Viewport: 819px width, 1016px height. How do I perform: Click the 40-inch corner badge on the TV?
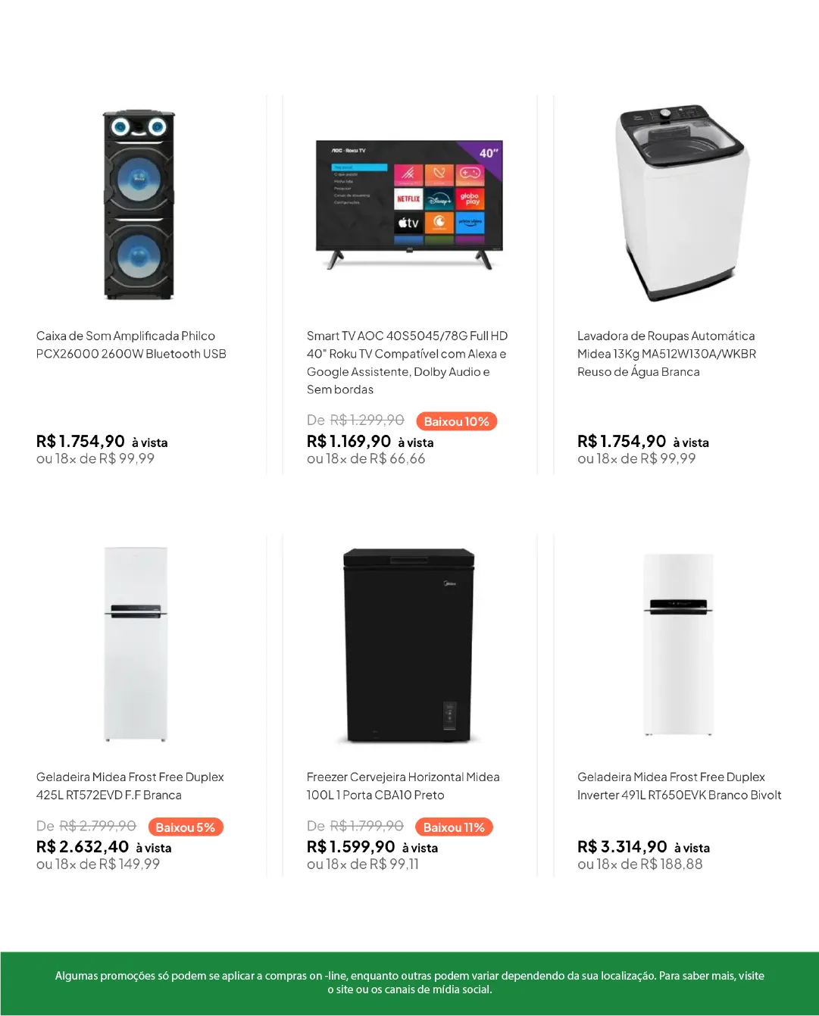pos(489,153)
